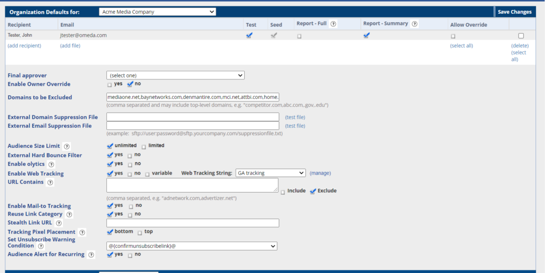
Task: Open the confirmunsubscribelink condition dropdown
Action: pyautogui.click(x=192, y=246)
